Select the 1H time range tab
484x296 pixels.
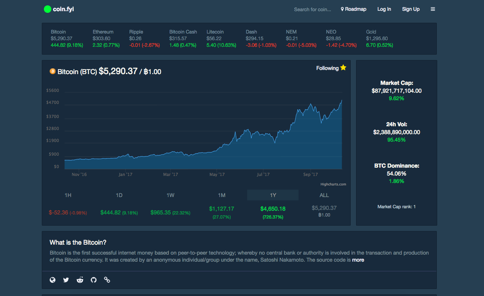point(68,195)
